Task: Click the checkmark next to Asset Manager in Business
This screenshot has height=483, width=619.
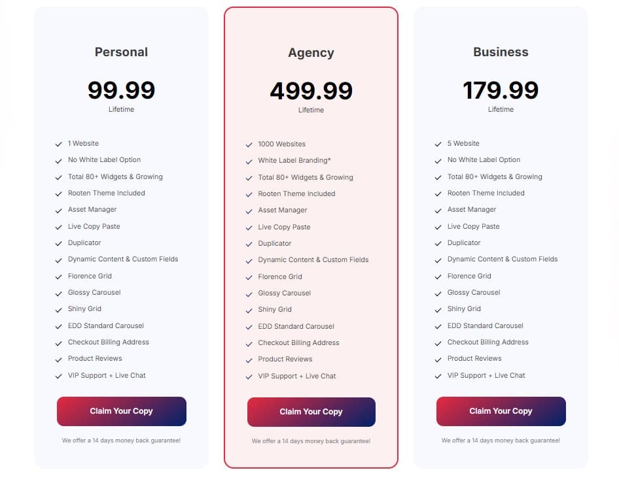Action: tap(437, 210)
